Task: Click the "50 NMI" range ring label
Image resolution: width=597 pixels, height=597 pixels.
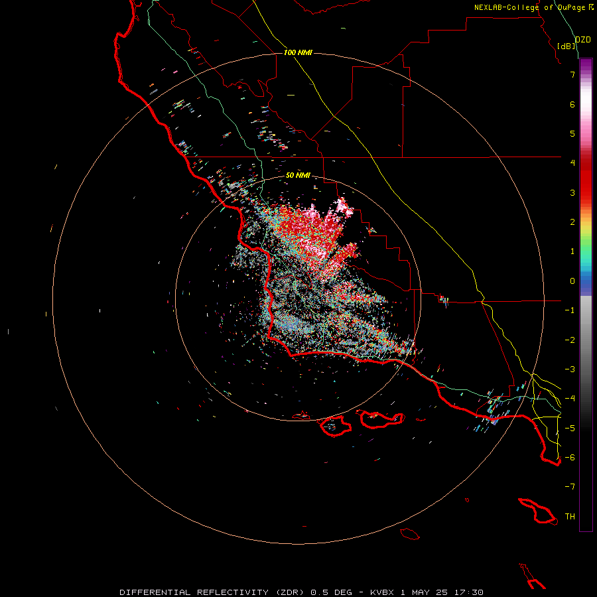Action: click(x=298, y=175)
